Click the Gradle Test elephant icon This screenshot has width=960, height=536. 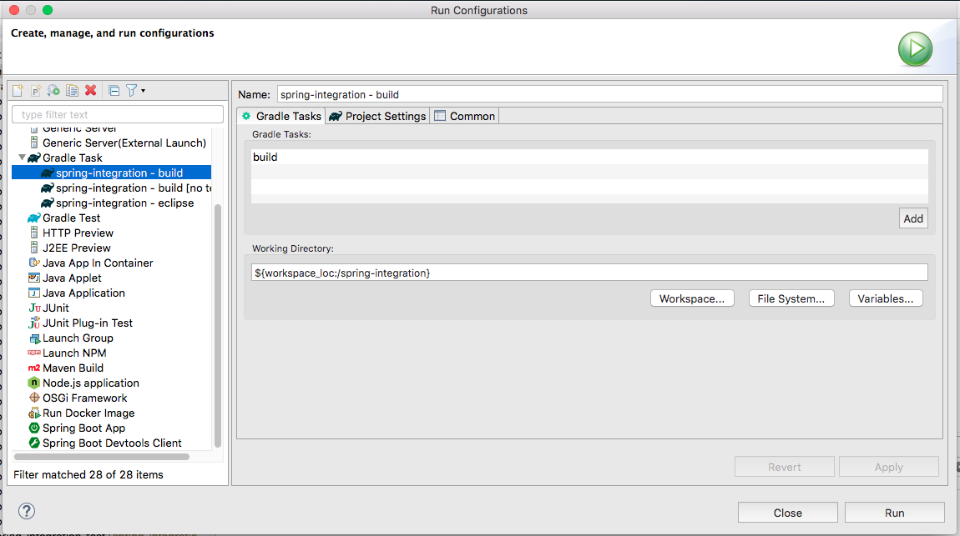tap(34, 218)
